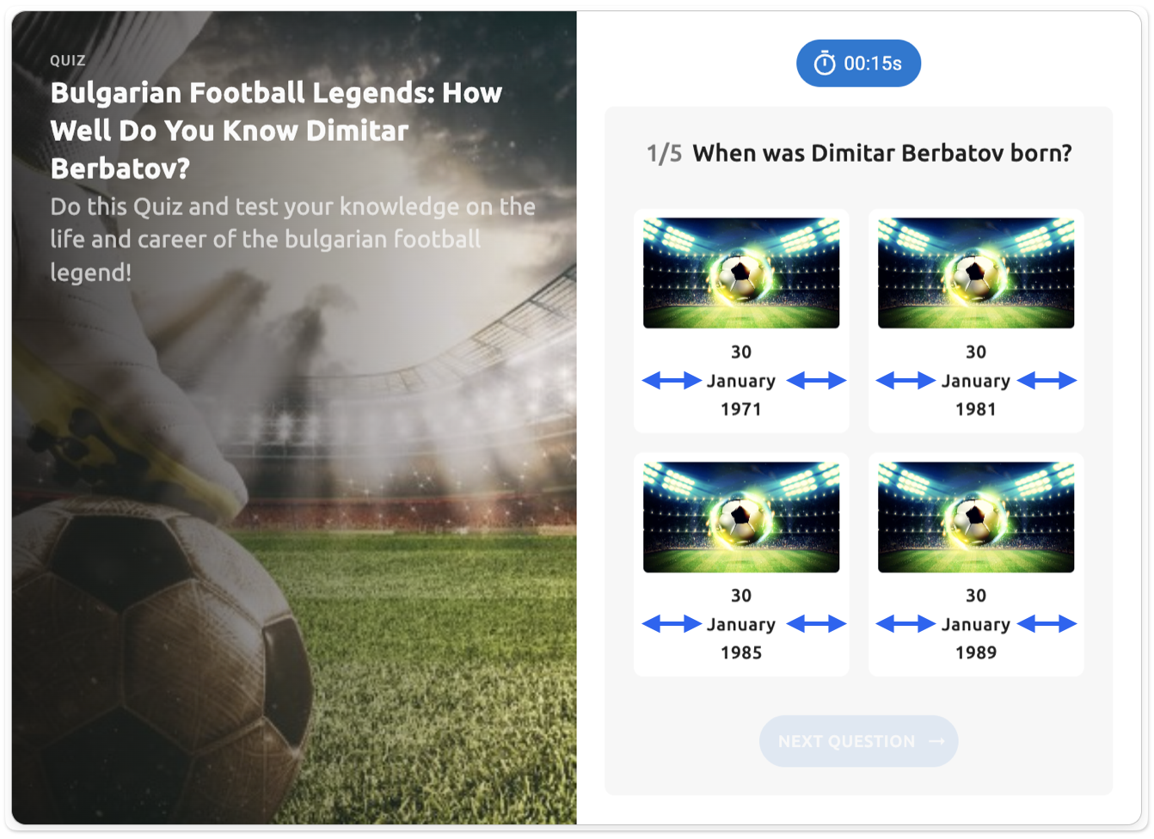1154x839 pixels.
Task: Click the blue arrow left of January 1981
Action: coord(905,381)
